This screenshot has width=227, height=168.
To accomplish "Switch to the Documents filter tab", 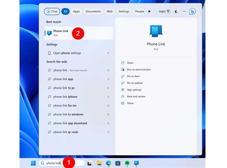I will click(x=93, y=11).
